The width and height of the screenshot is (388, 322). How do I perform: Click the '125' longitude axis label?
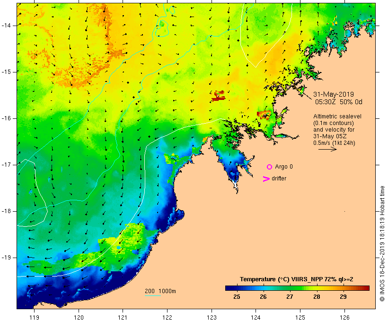click(x=300, y=317)
